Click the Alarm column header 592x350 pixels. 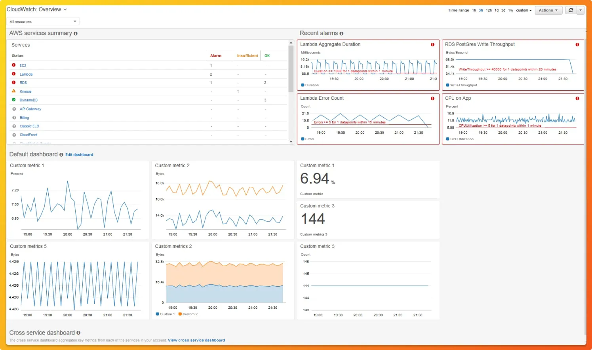point(216,56)
